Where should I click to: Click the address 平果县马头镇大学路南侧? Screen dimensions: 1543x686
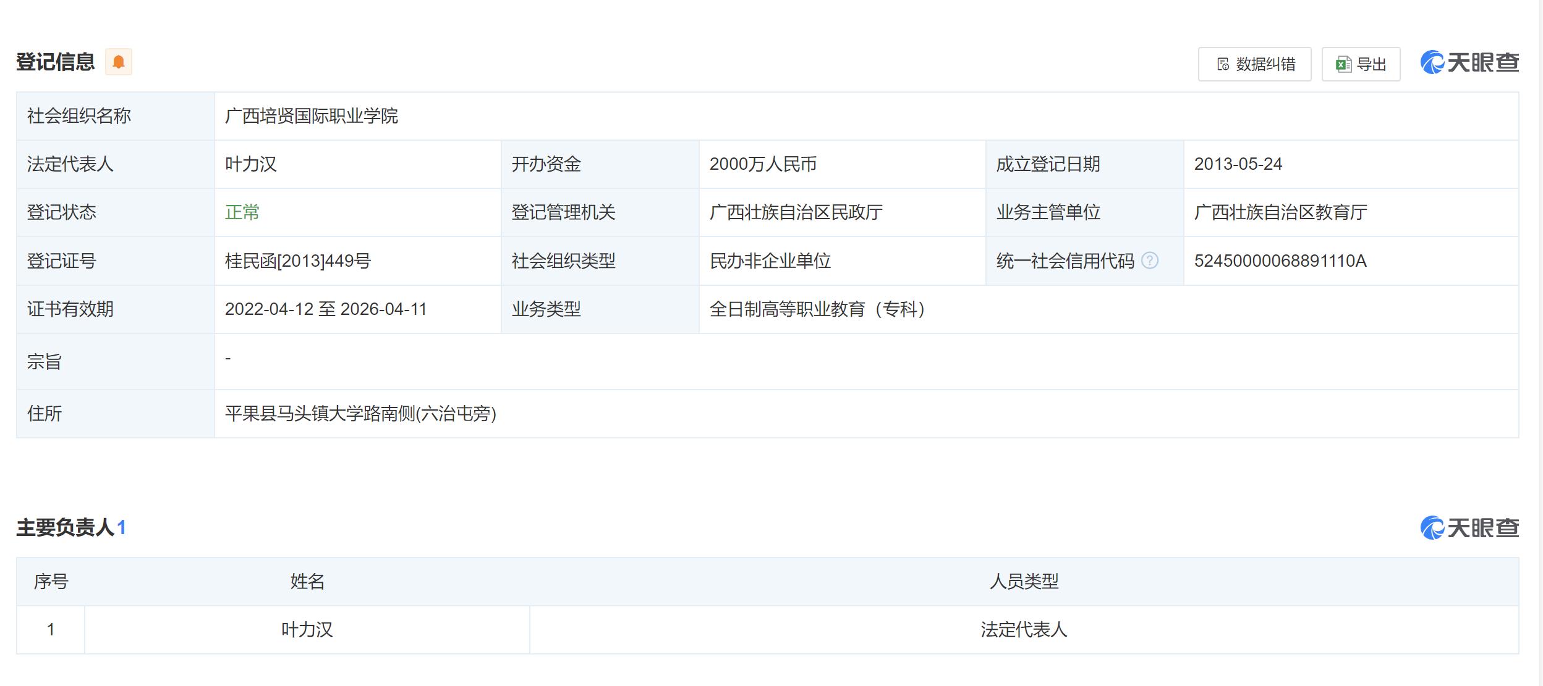(361, 414)
